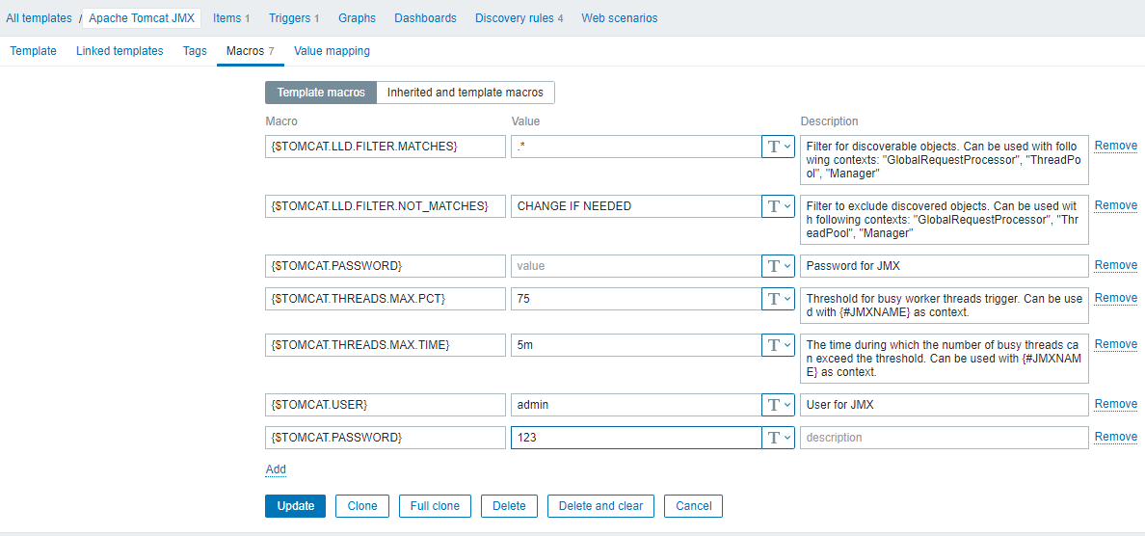
Task: Open value type dropdown for THREADS.MAX.PCT macro
Action: [x=778, y=299]
